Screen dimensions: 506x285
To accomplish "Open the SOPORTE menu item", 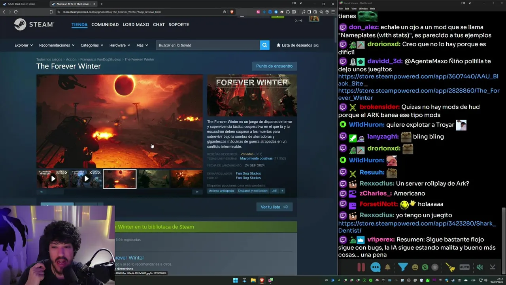I will (x=179, y=25).
